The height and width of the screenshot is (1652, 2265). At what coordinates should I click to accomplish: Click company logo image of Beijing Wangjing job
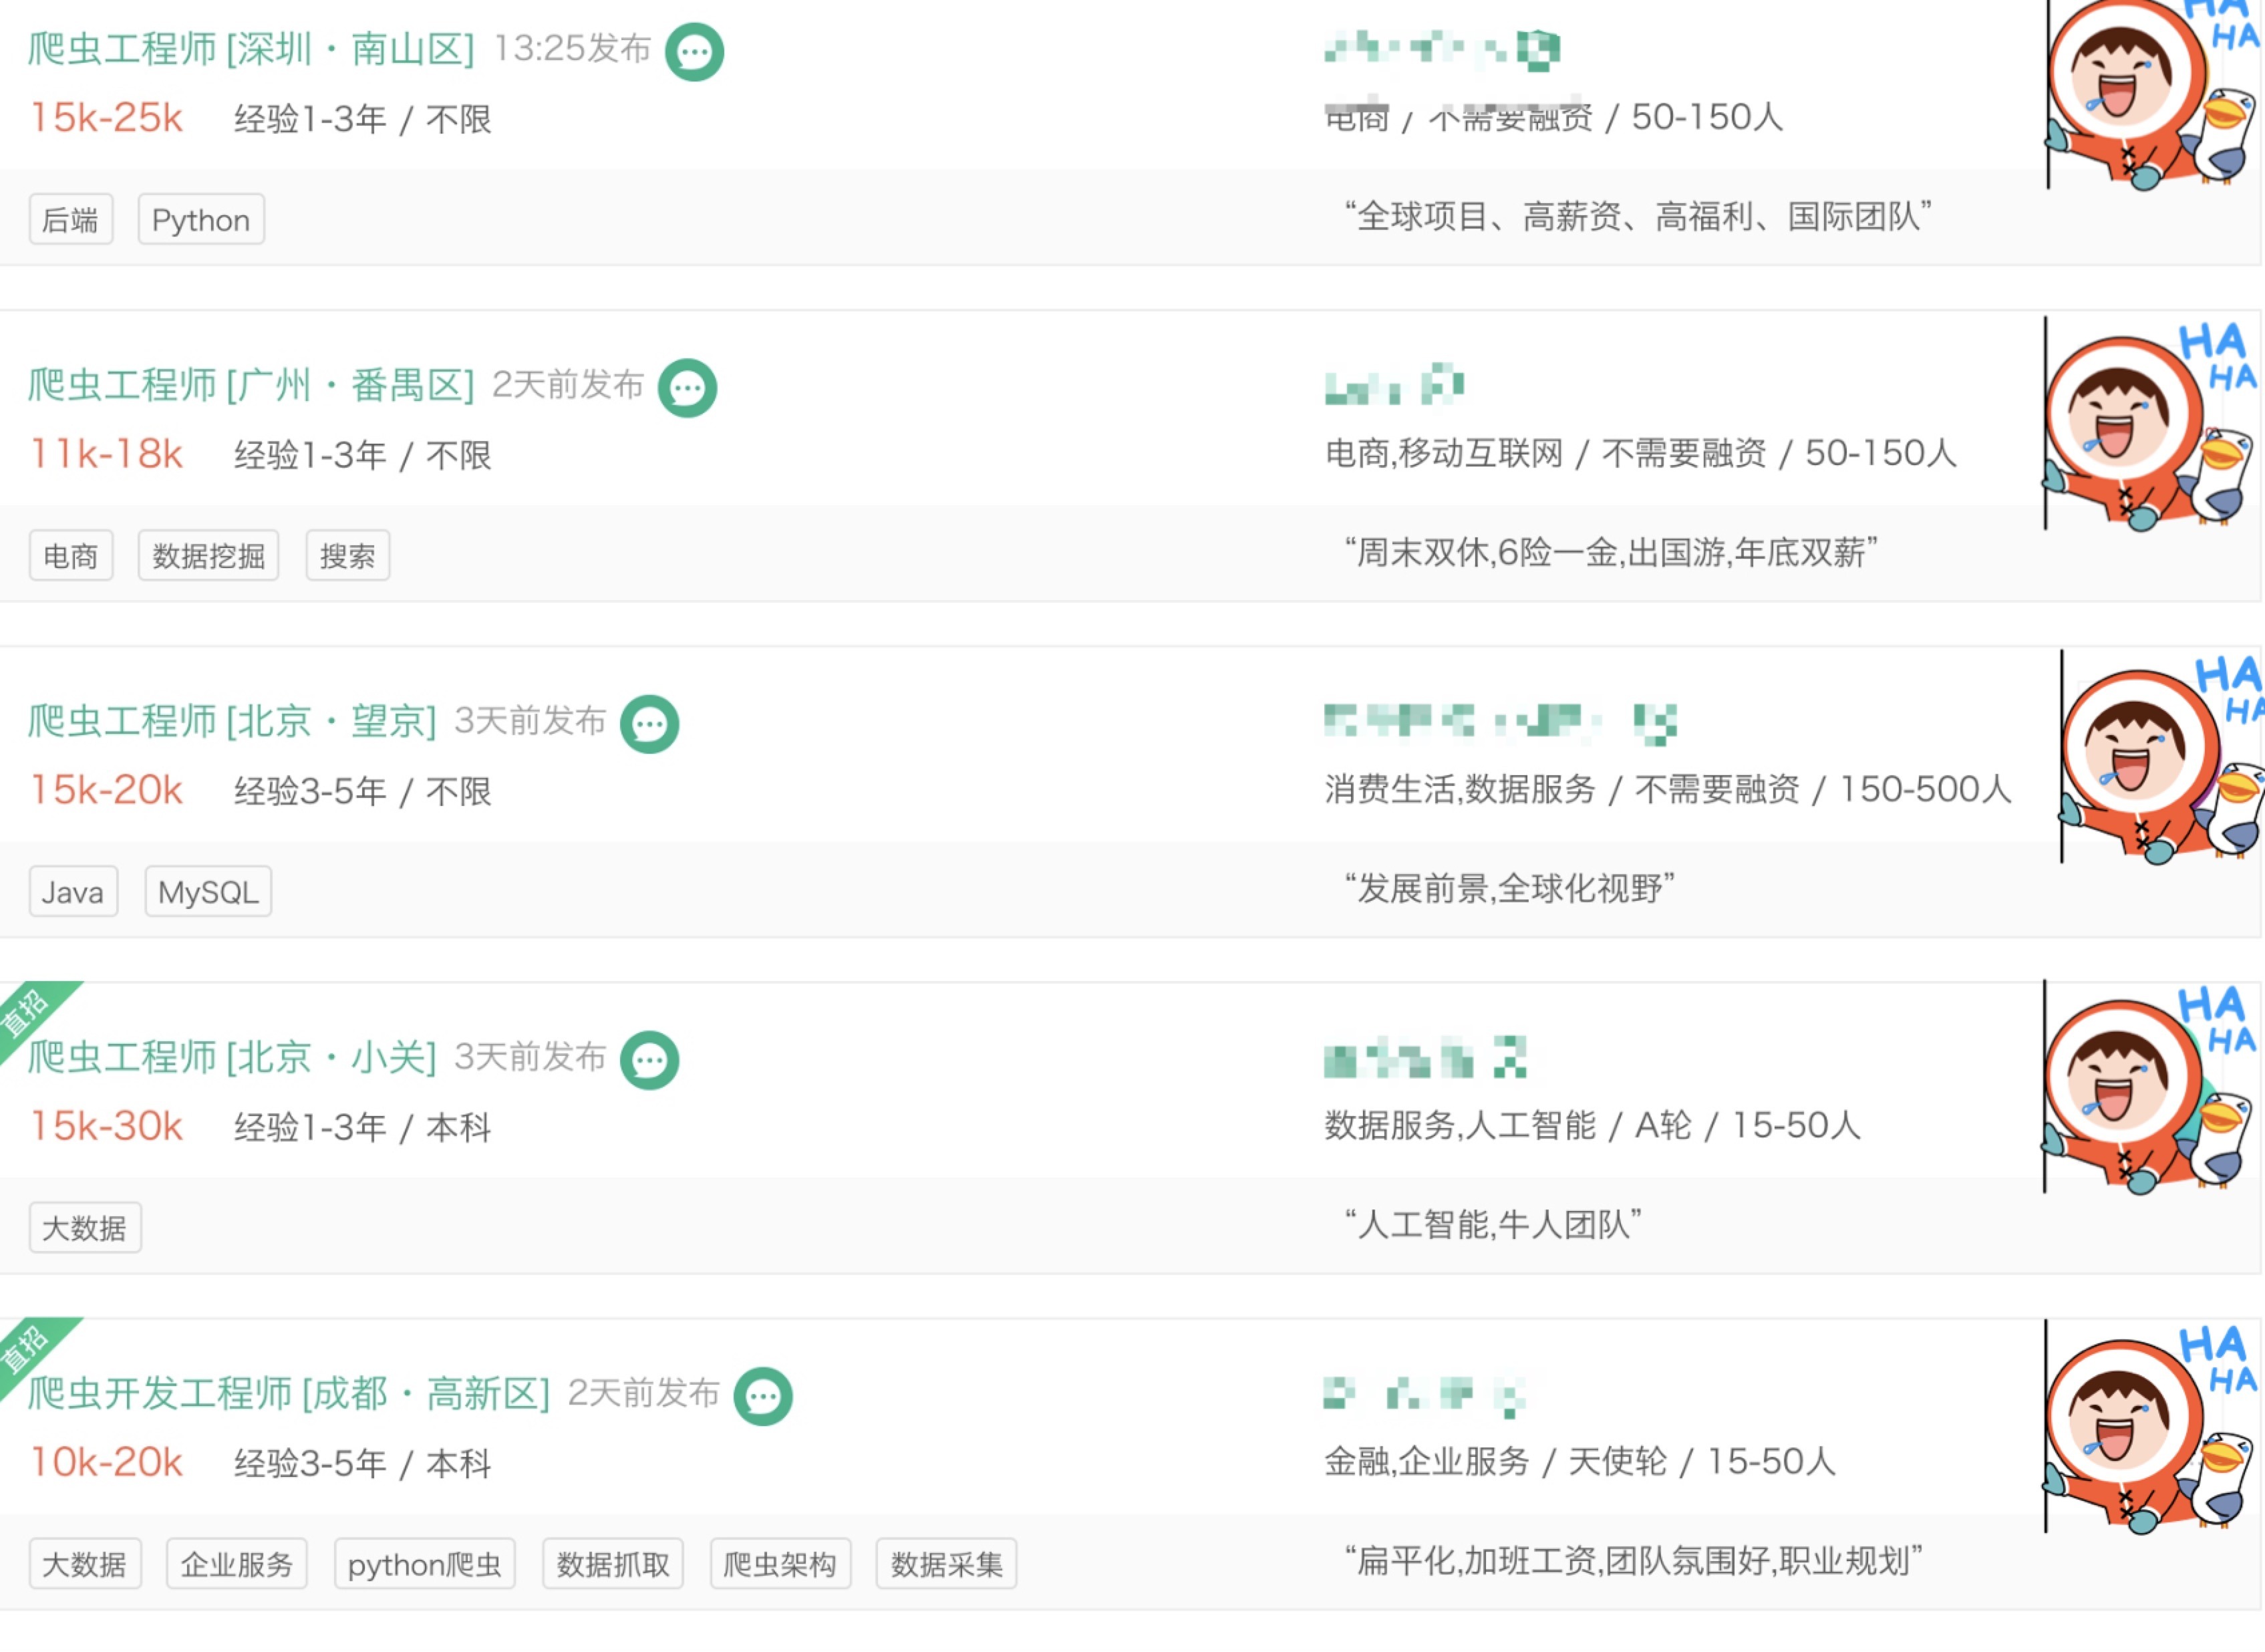pyautogui.click(x=2161, y=757)
